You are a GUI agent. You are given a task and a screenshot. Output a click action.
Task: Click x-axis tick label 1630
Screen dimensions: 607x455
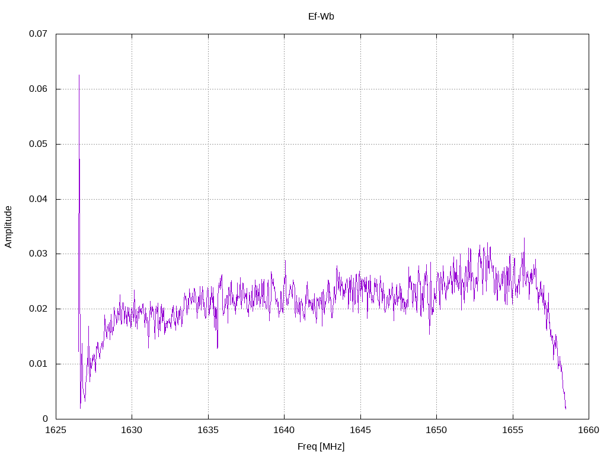point(132,430)
